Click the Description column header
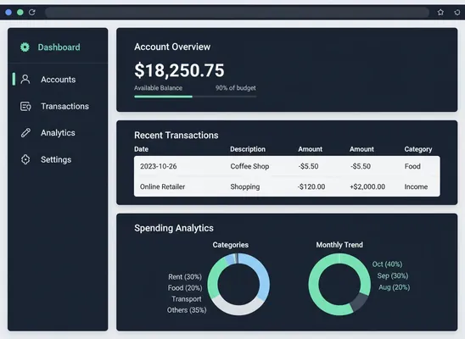This screenshot has height=339, width=465. point(248,149)
